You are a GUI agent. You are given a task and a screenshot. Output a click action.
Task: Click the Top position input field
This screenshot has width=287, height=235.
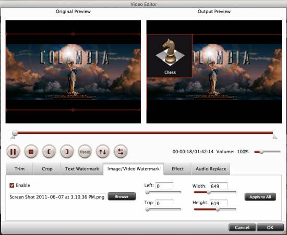pos(164,203)
